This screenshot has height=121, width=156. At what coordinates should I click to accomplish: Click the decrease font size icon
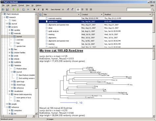tap(72, 10)
